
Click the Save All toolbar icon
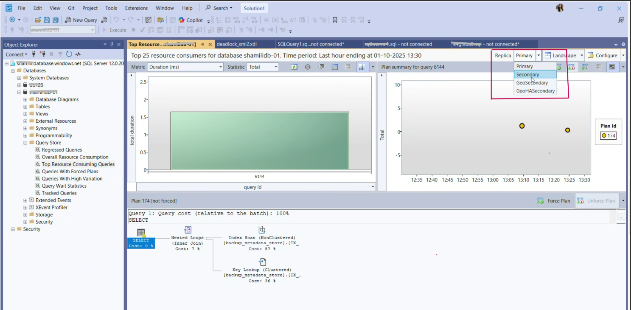coord(55,20)
